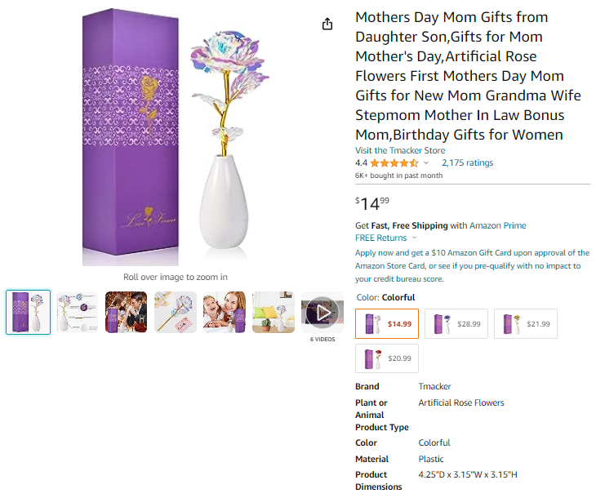The height and width of the screenshot is (498, 596).
Task: Click the 4.4 star rating stars
Action: tap(394, 163)
